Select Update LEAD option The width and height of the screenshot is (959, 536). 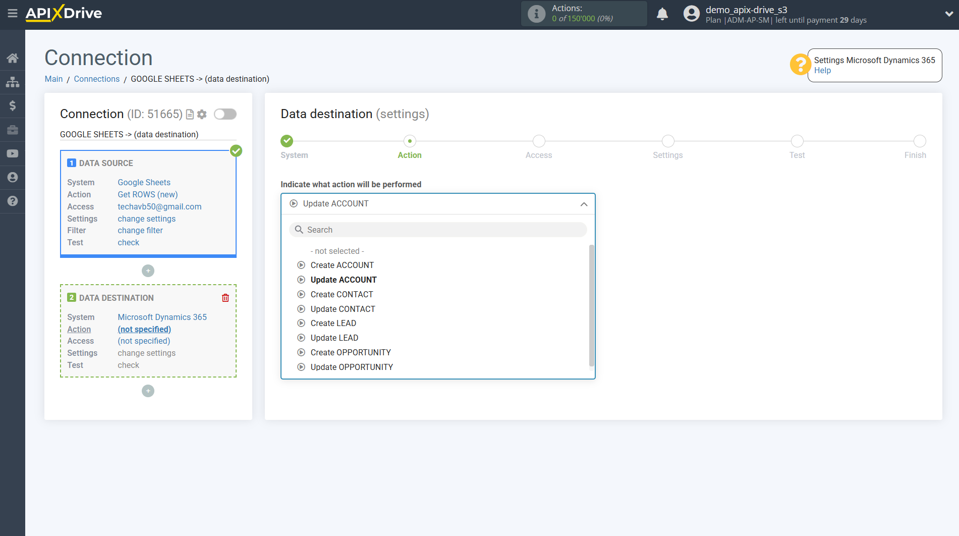click(334, 338)
